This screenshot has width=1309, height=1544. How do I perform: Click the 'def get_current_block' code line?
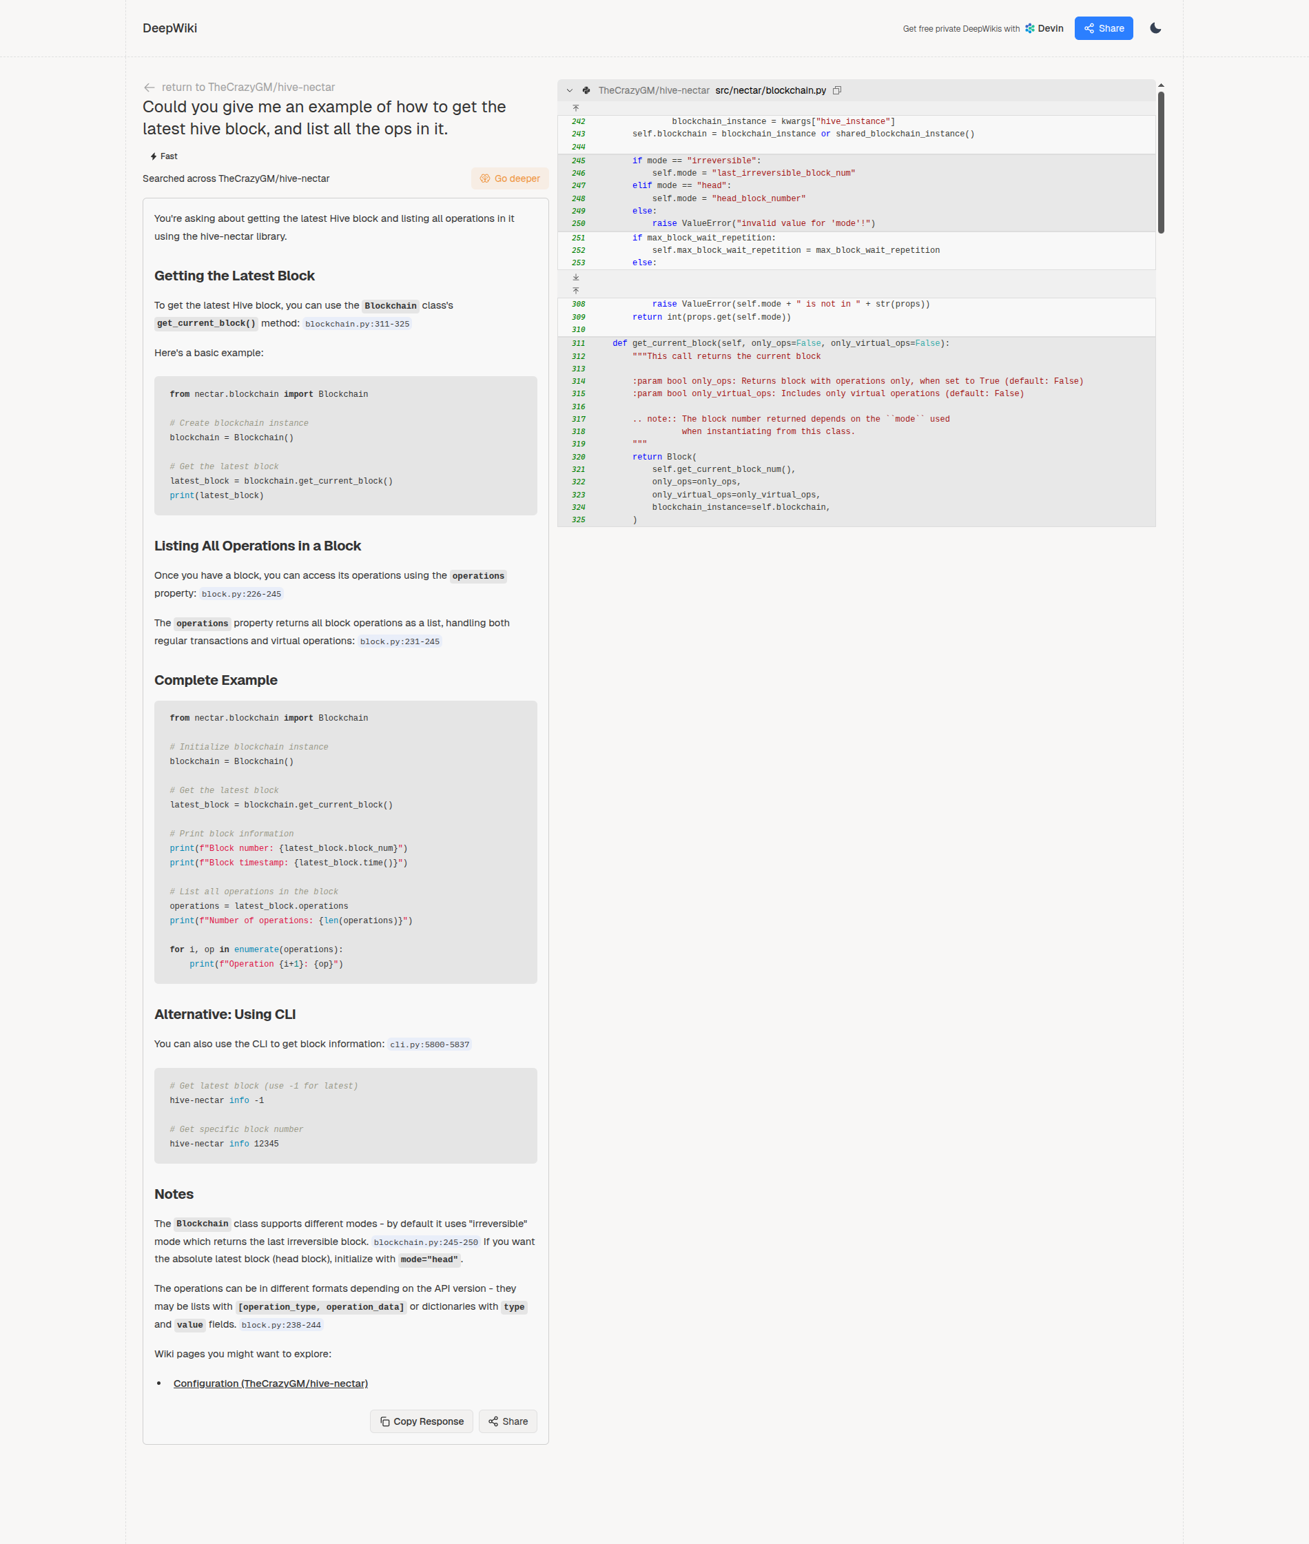click(781, 344)
